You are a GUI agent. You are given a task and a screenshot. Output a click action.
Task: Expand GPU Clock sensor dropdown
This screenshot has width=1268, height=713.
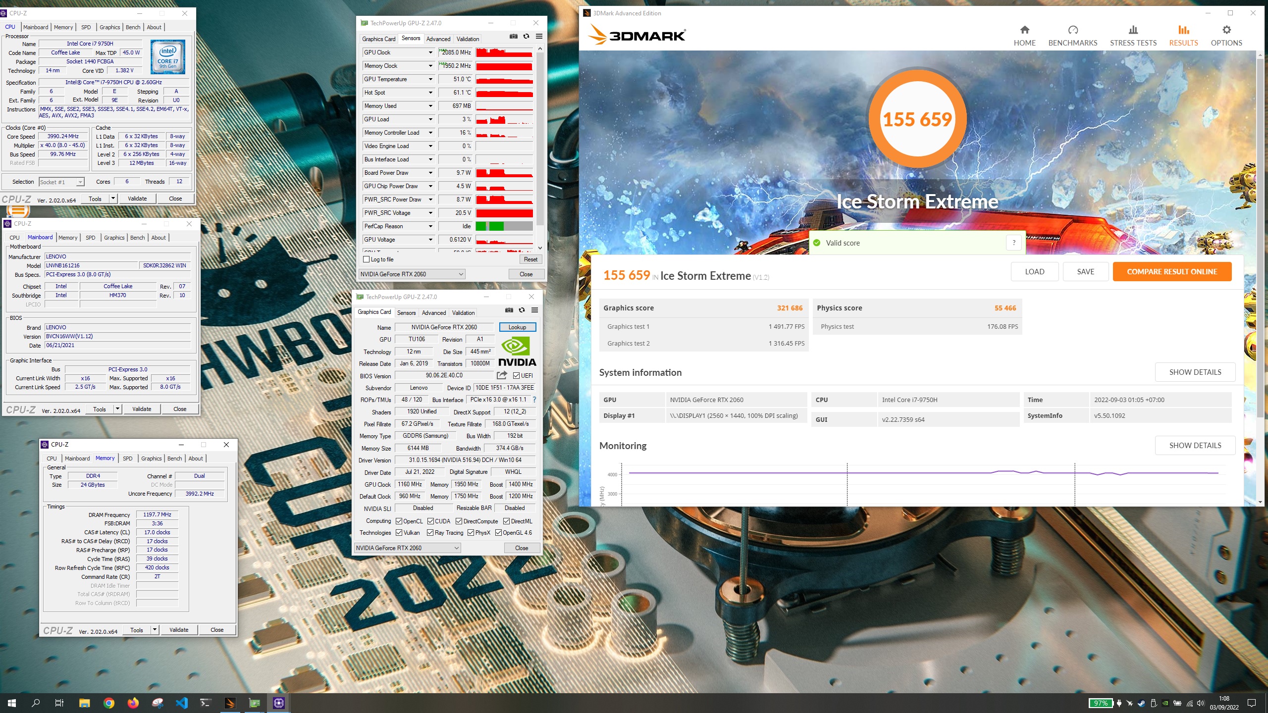tap(430, 52)
